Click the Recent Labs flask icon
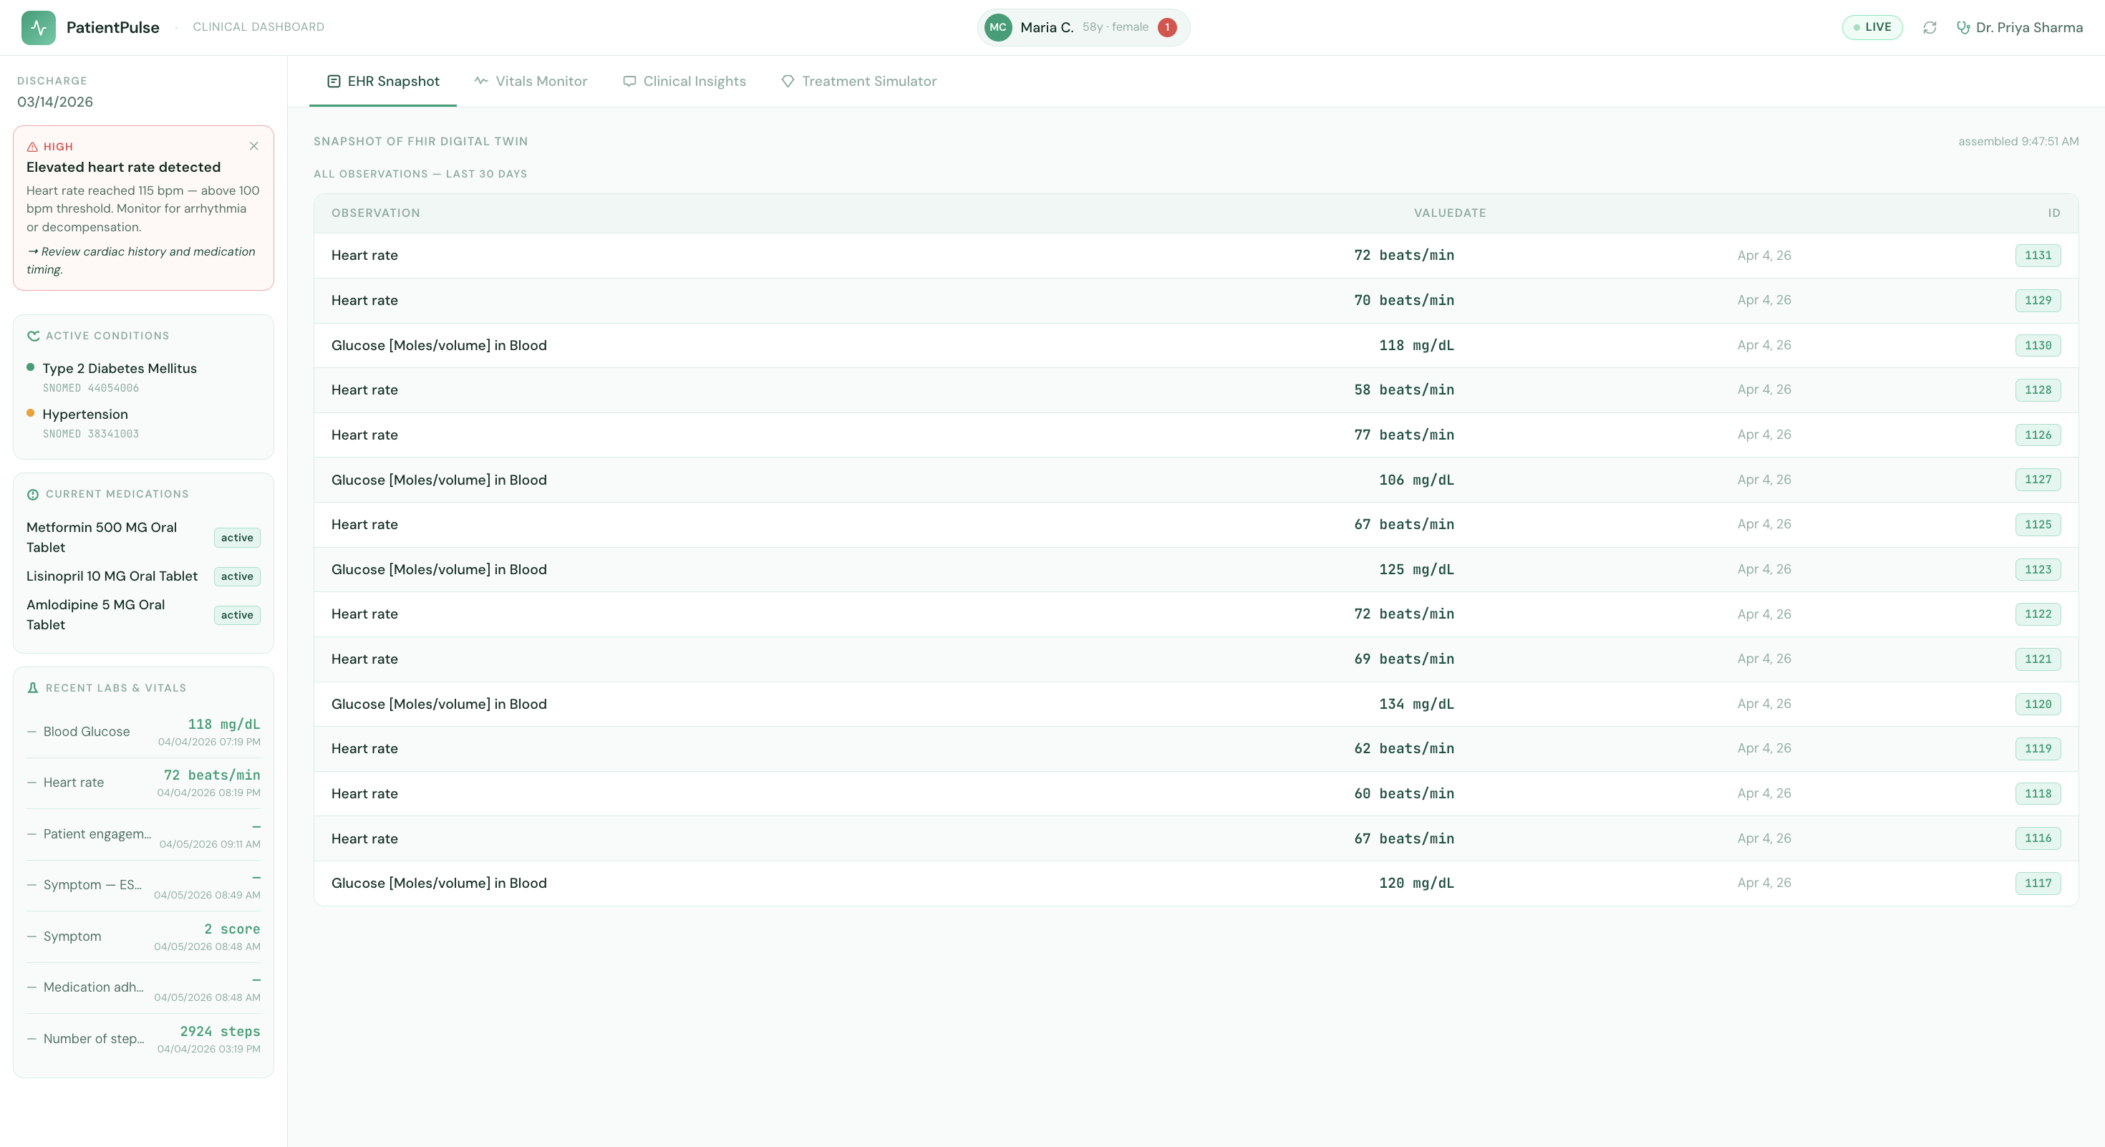2105x1147 pixels. pyautogui.click(x=33, y=688)
